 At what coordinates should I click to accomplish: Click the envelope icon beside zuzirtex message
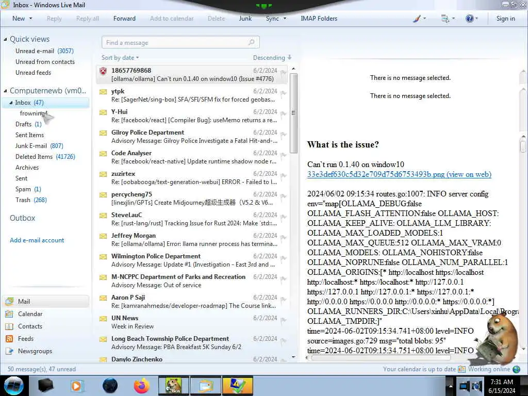(x=103, y=174)
